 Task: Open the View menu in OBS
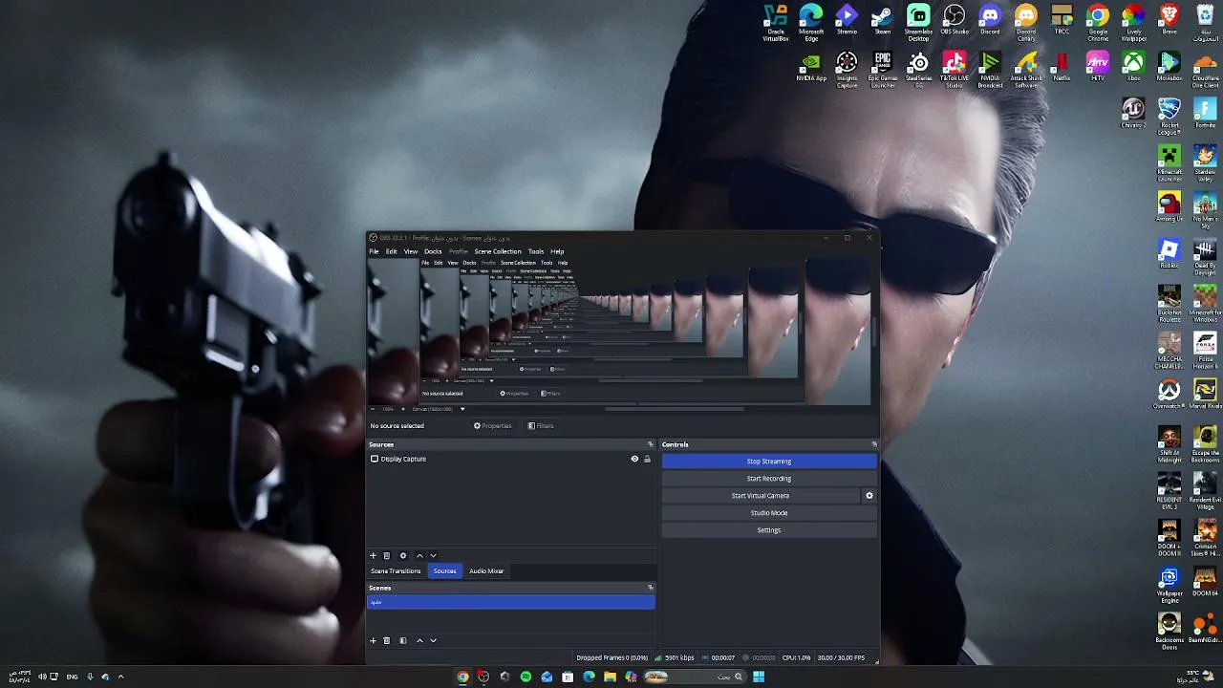coord(411,251)
